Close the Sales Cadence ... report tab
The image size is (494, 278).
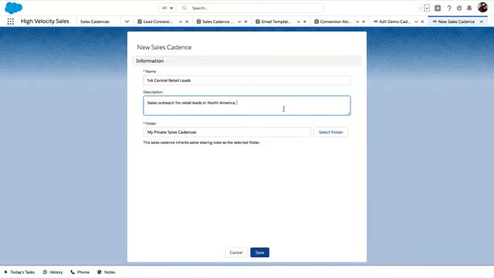pyautogui.click(x=245, y=22)
